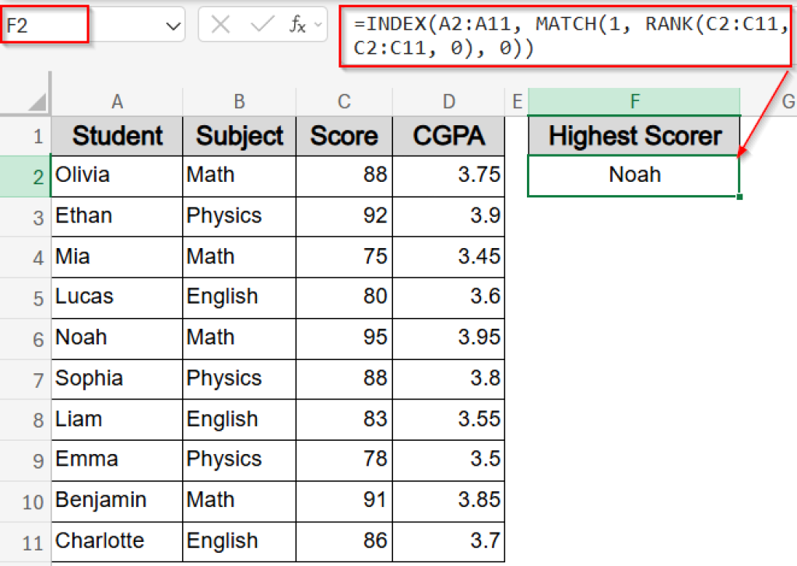Select column header F
The width and height of the screenshot is (797, 566).
(x=634, y=101)
